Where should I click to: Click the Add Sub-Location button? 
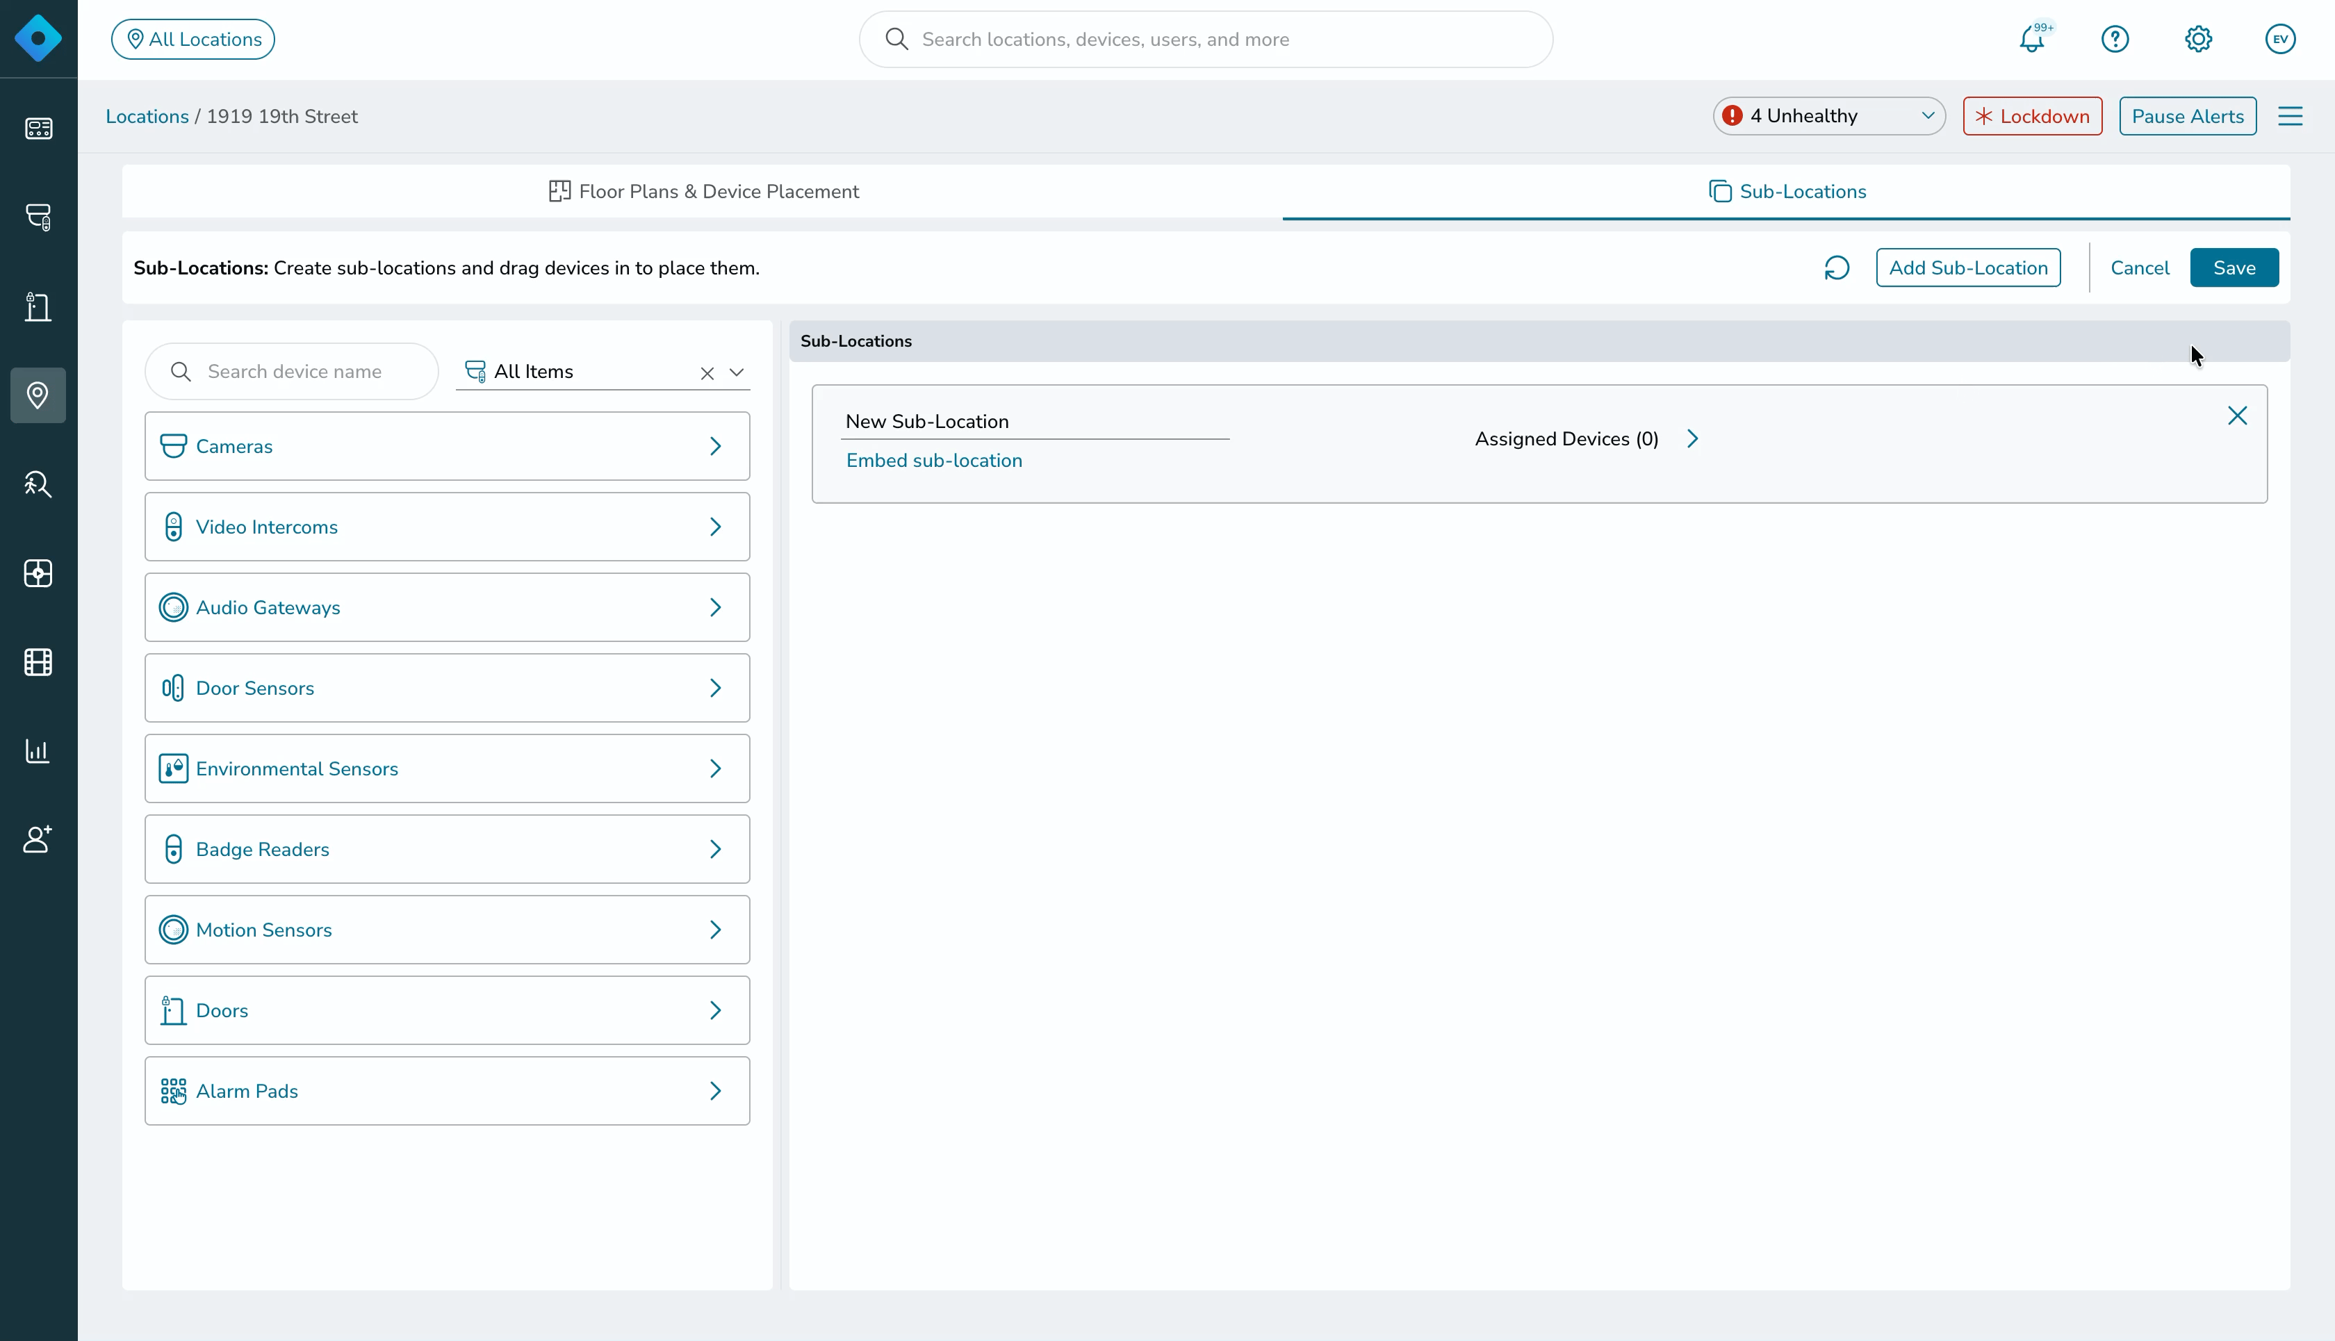click(1968, 268)
